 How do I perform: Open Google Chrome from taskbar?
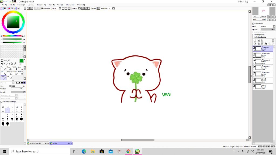[x=128, y=151]
